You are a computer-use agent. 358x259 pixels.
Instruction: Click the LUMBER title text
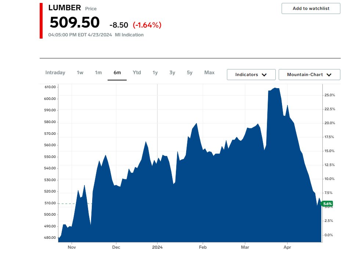(65, 8)
